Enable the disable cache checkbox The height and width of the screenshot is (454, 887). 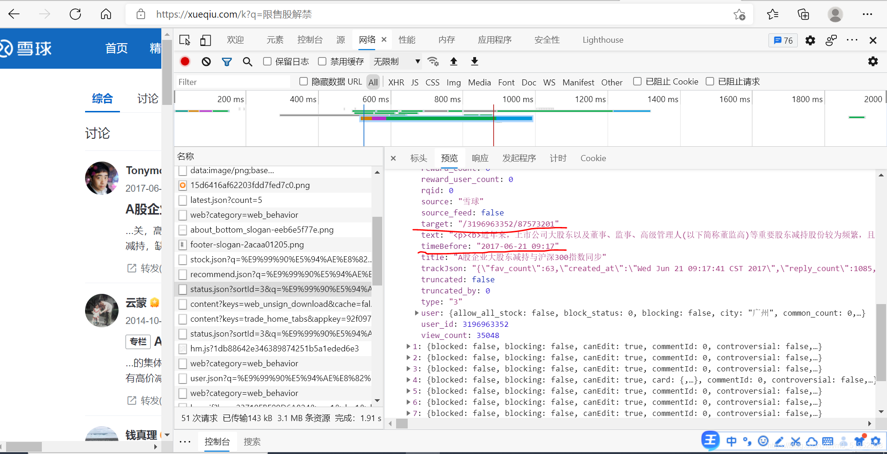click(x=322, y=61)
